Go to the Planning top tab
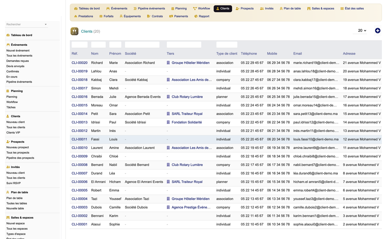The image size is (386, 239). pyautogui.click(x=179, y=8)
